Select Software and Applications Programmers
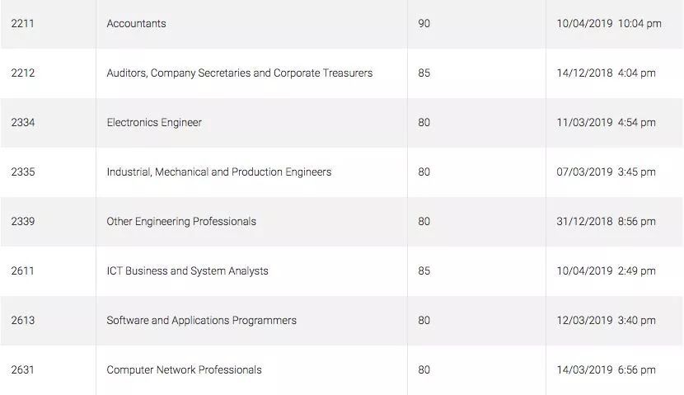 202,320
